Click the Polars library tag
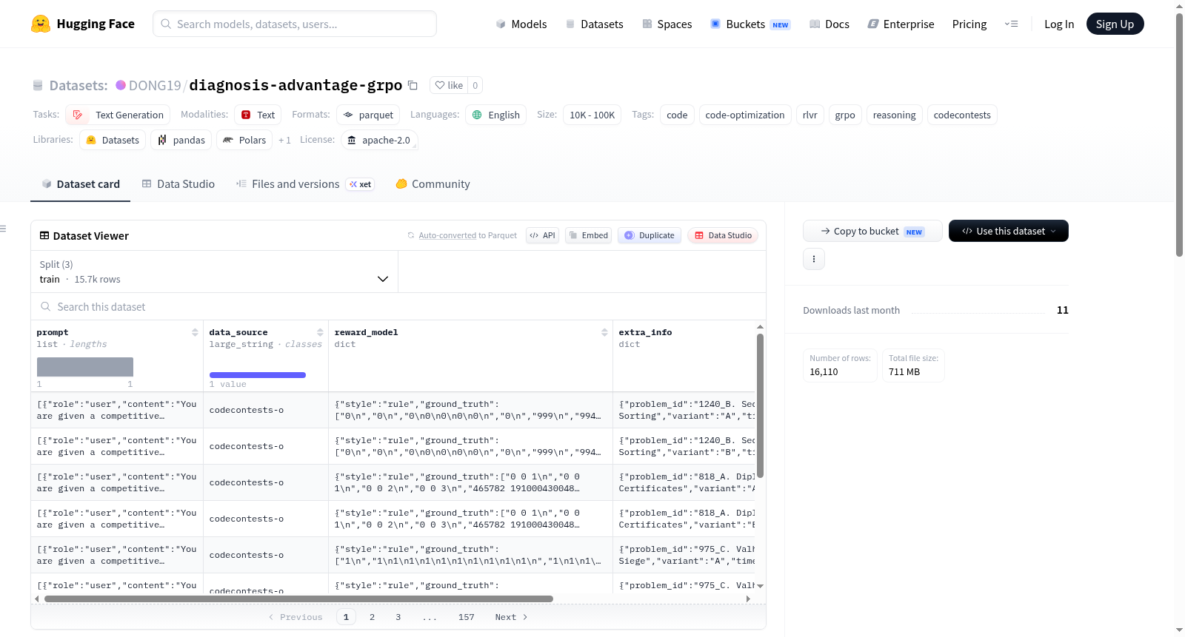This screenshot has width=1185, height=637. pos(244,140)
